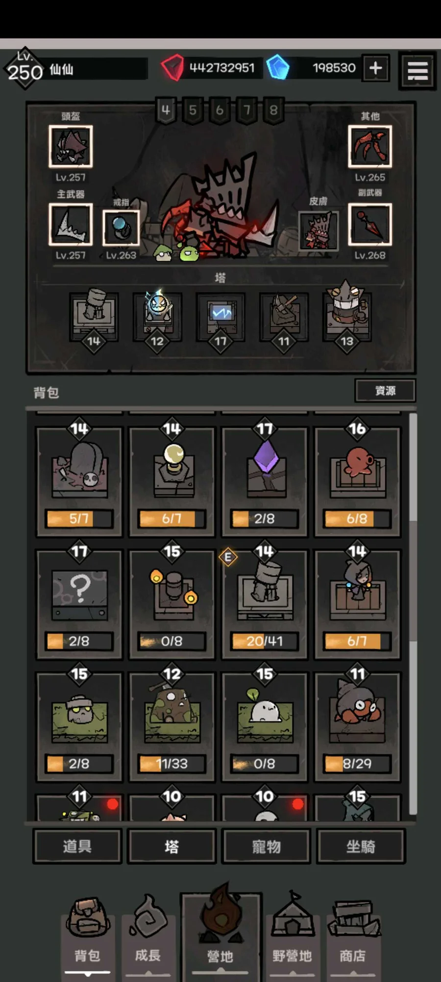Open the 皮膚 skin slot
The height and width of the screenshot is (982, 441).
318,231
